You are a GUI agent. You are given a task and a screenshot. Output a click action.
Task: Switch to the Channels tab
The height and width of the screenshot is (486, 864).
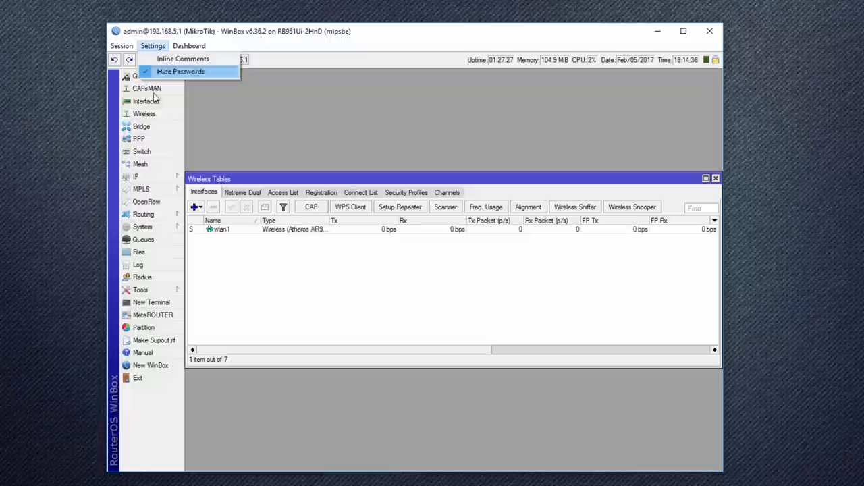click(x=447, y=193)
